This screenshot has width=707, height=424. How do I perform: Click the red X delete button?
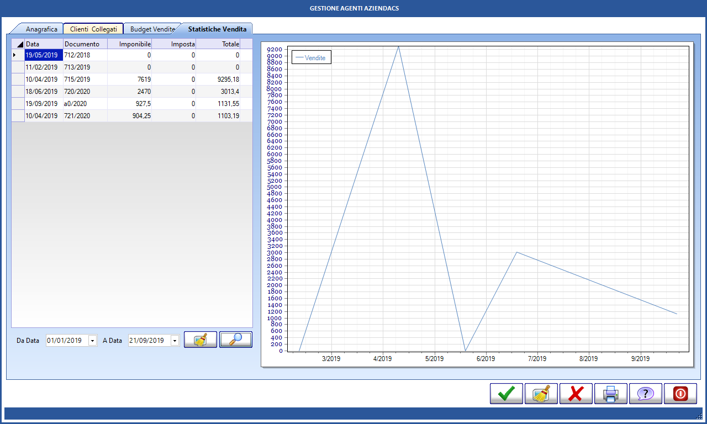[576, 394]
